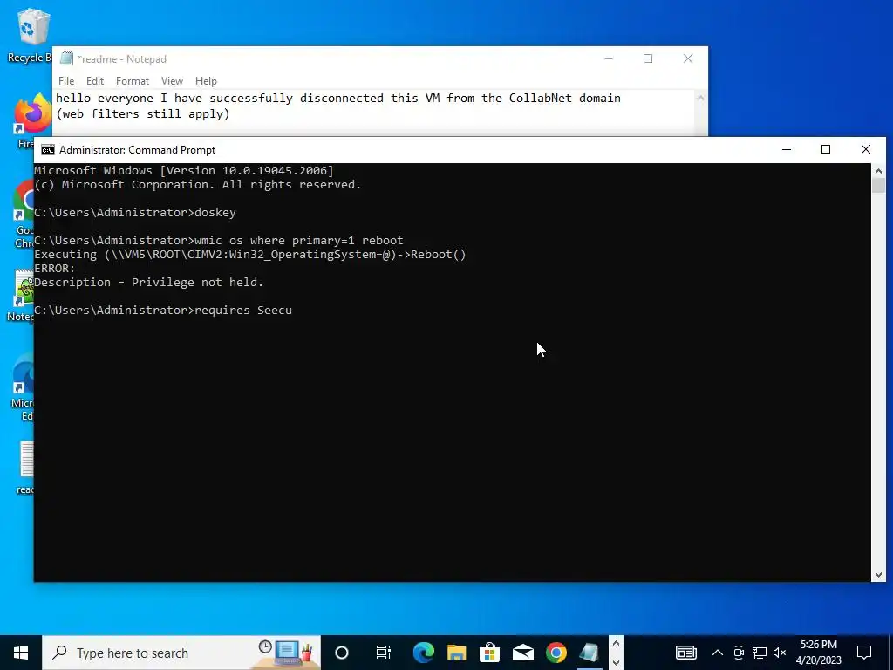This screenshot has height=670, width=893.
Task: Open the clock showing 5:26 PM
Action: tap(818, 653)
